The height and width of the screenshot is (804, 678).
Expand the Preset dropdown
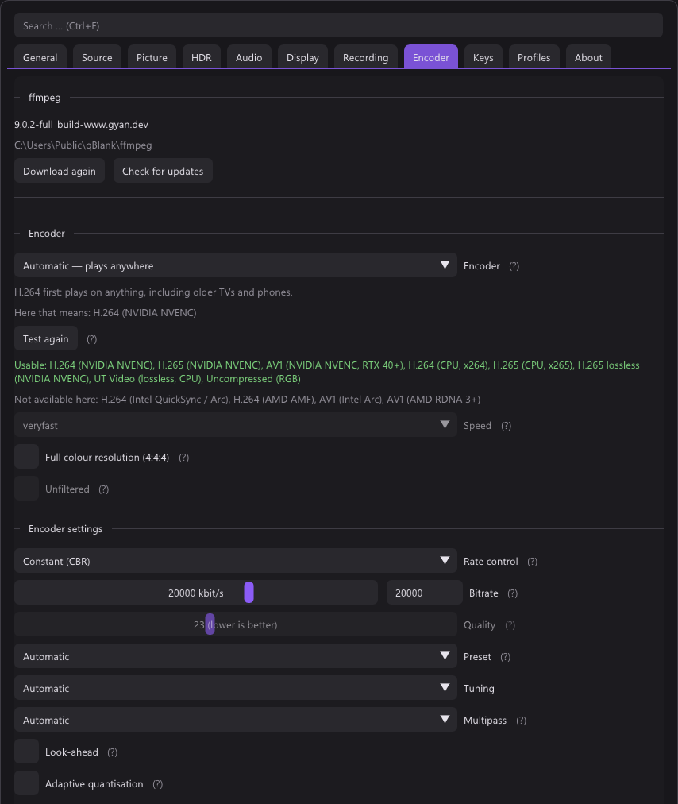point(236,656)
